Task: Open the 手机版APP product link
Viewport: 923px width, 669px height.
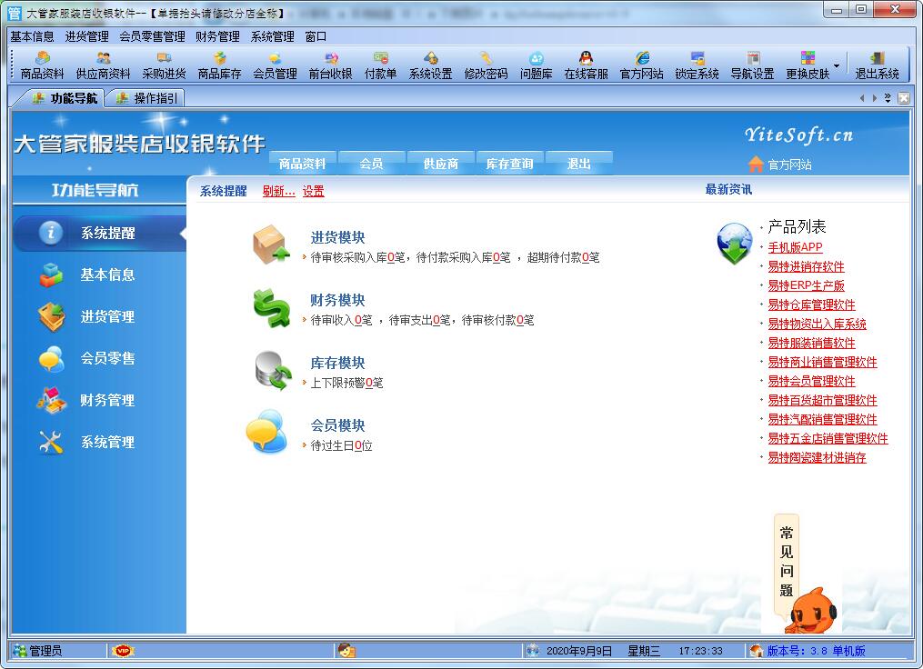Action: click(795, 247)
